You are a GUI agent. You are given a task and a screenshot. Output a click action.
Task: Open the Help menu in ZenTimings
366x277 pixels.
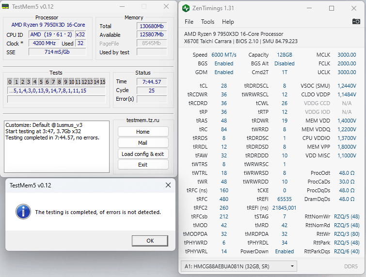tap(228, 22)
